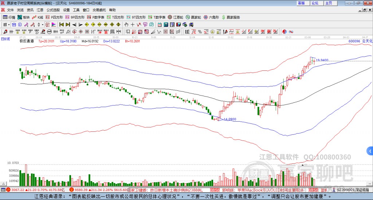Click the 极反通道 indicator name

point(27,41)
